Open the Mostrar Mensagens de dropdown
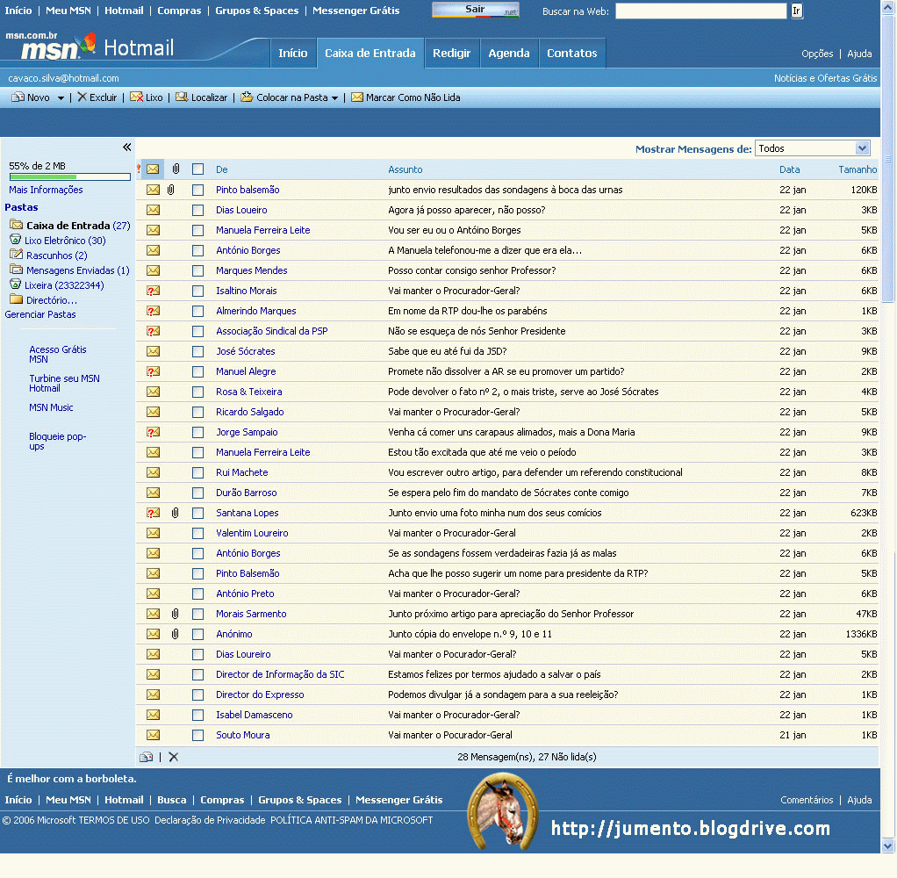 (x=813, y=148)
